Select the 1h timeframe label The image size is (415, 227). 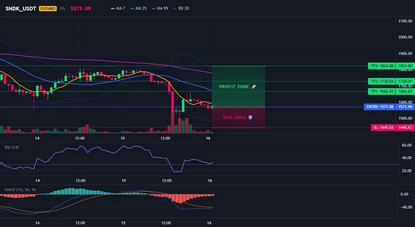click(62, 8)
